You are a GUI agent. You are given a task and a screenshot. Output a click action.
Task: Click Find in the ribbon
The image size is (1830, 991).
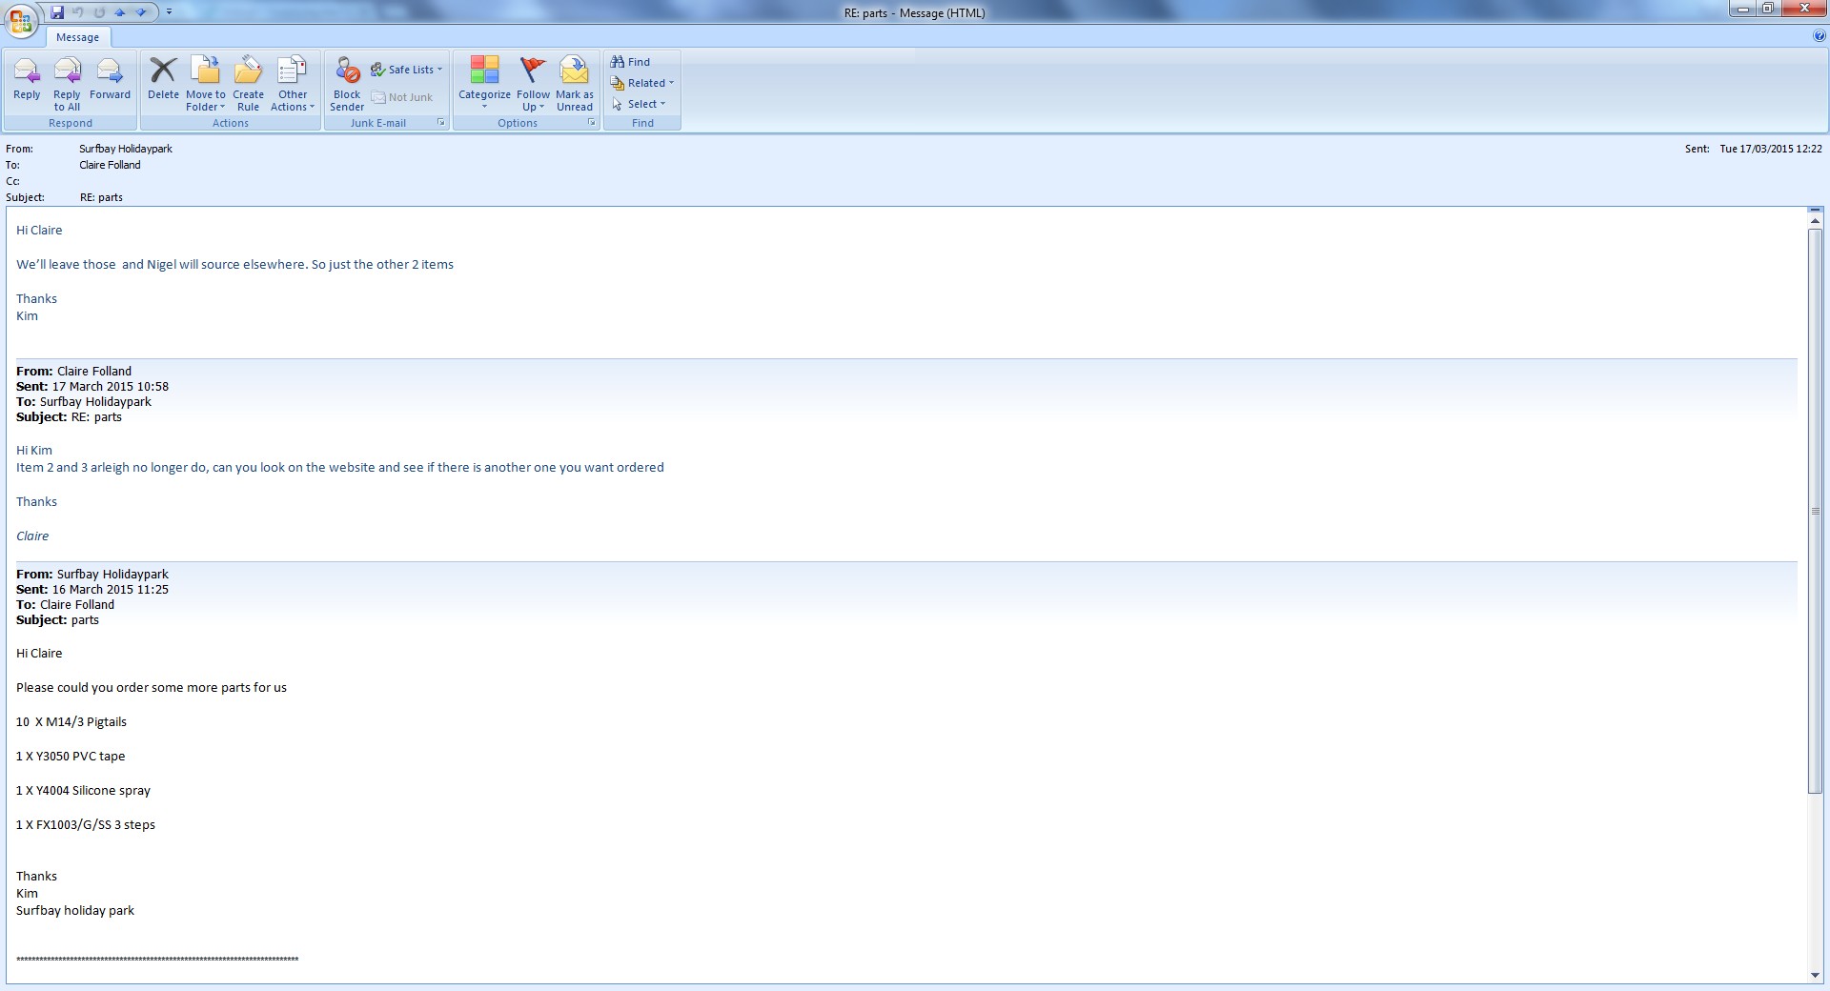pos(630,62)
